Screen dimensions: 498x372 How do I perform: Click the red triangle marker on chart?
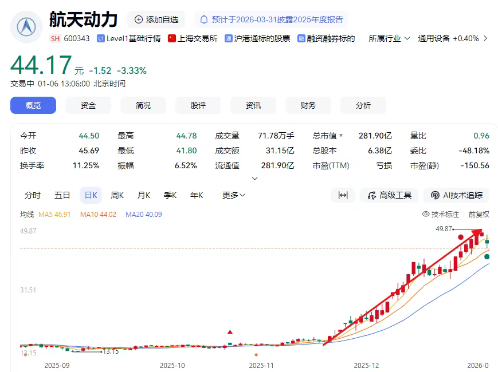coord(230,332)
